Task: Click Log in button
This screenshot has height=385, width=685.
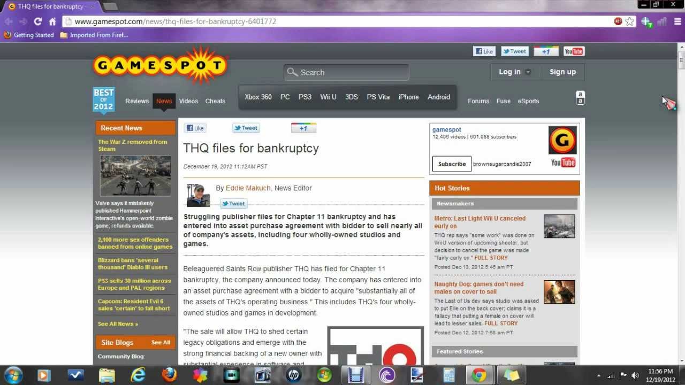Action: (x=509, y=72)
